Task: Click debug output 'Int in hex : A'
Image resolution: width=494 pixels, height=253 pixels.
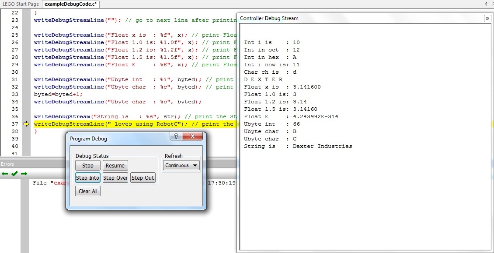Action: point(270,57)
